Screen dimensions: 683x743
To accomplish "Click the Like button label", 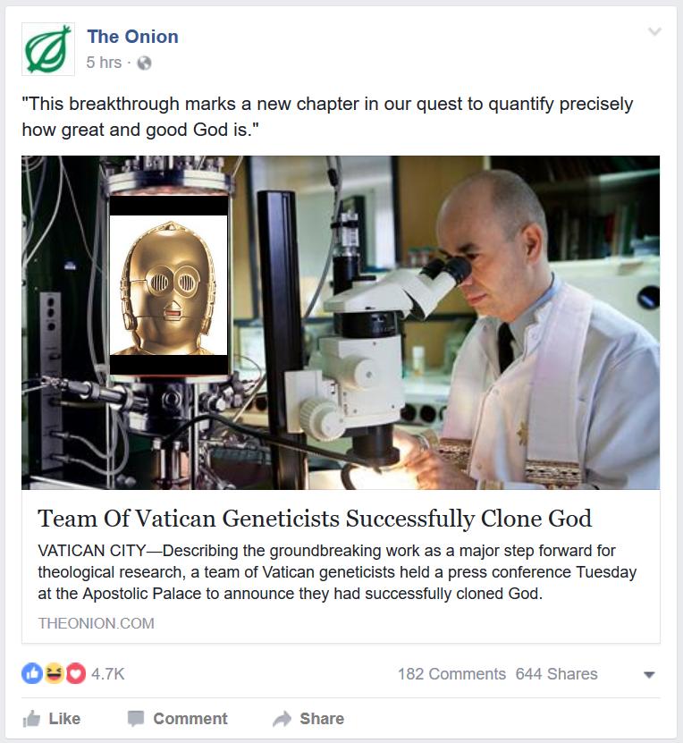I will pyautogui.click(x=65, y=719).
